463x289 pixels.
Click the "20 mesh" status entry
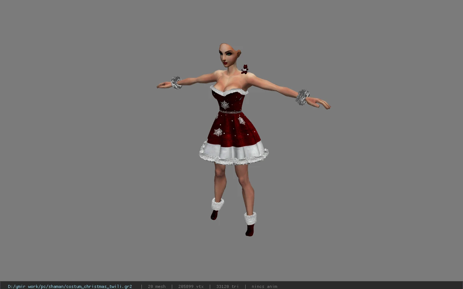[157, 286]
